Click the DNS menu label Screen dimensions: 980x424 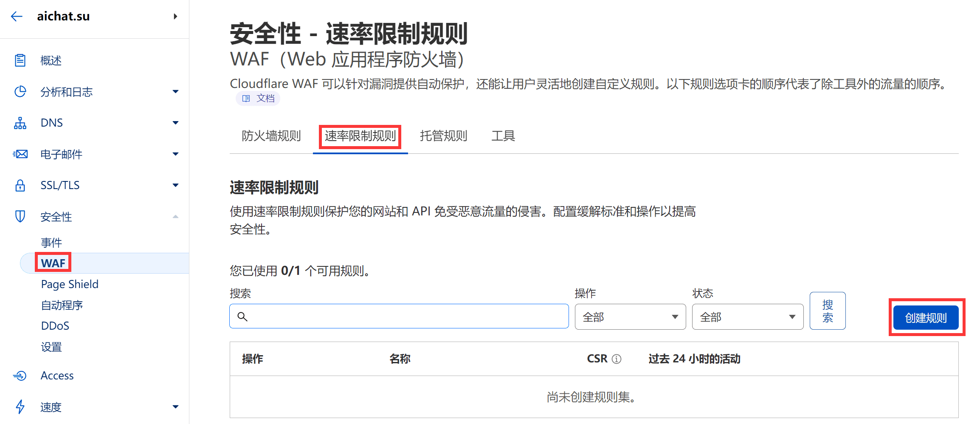tap(52, 123)
